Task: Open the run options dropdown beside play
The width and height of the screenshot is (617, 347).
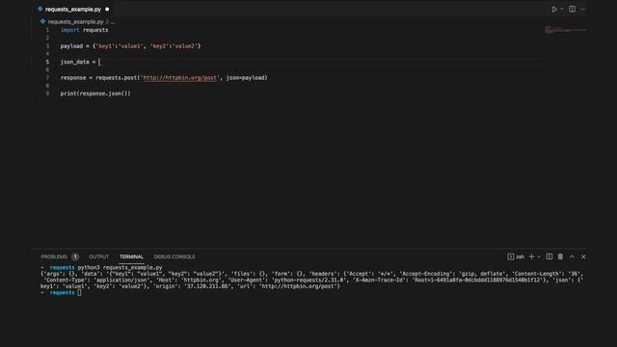Action: pyautogui.click(x=562, y=9)
